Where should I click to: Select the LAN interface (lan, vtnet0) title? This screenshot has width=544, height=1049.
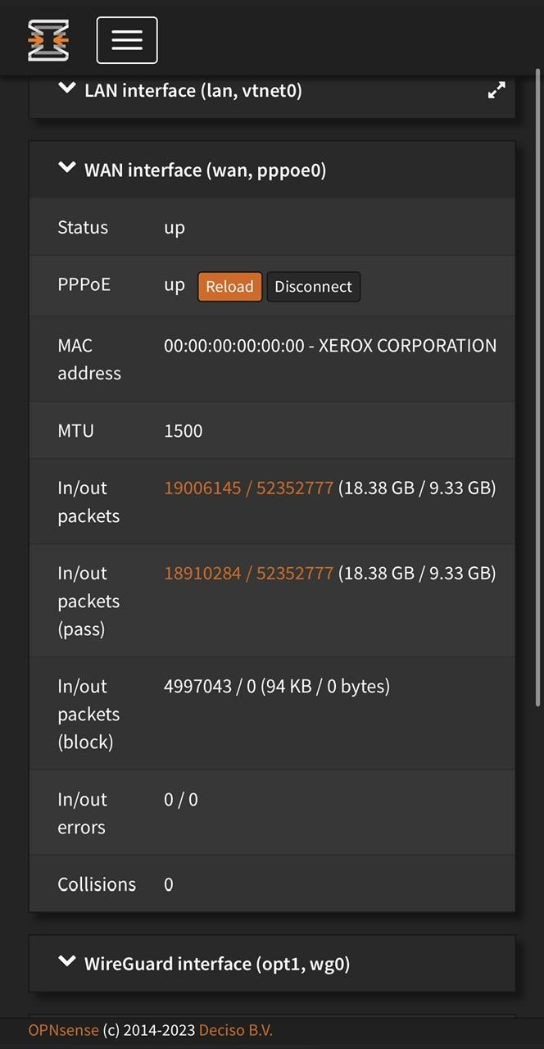[x=193, y=90]
